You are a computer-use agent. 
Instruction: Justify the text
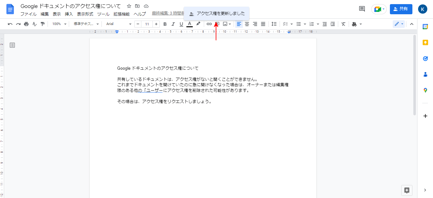pyautogui.click(x=263, y=24)
